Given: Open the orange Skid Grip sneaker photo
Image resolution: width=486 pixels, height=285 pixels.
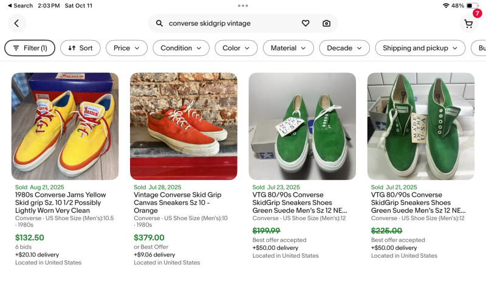Looking at the screenshot, I should point(183,126).
